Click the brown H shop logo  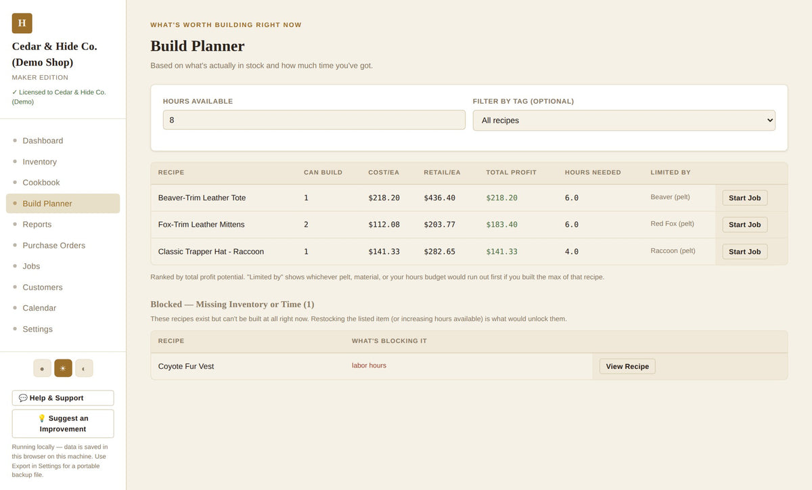pyautogui.click(x=22, y=23)
